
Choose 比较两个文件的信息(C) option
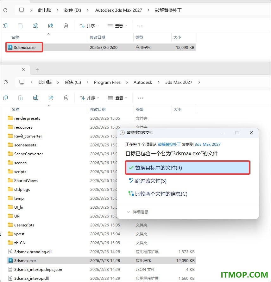(x=158, y=194)
